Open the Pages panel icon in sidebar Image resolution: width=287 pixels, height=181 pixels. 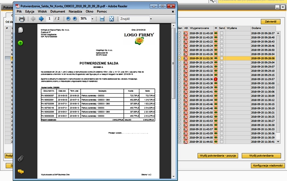click(x=20, y=30)
